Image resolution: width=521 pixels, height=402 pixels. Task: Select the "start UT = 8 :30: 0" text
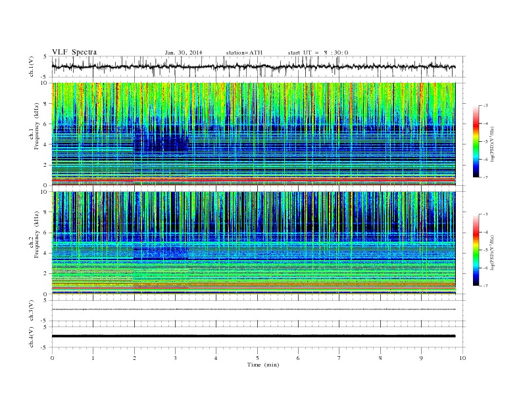click(318, 53)
